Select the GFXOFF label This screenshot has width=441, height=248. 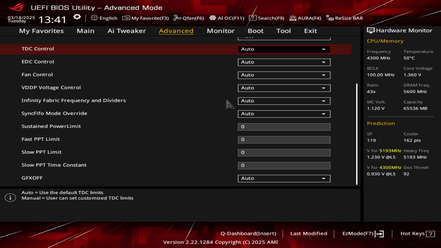tap(32, 178)
